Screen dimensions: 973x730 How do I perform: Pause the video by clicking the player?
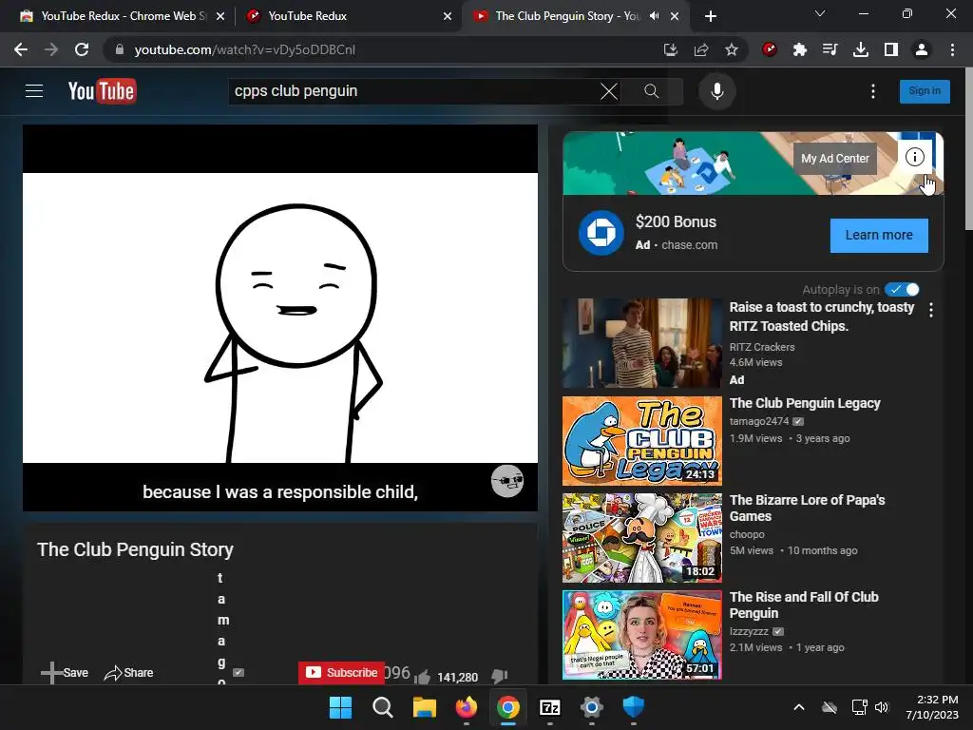280,317
